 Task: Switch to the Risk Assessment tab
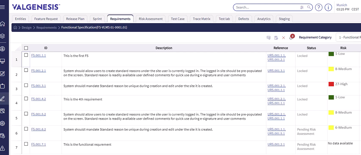(x=150, y=19)
